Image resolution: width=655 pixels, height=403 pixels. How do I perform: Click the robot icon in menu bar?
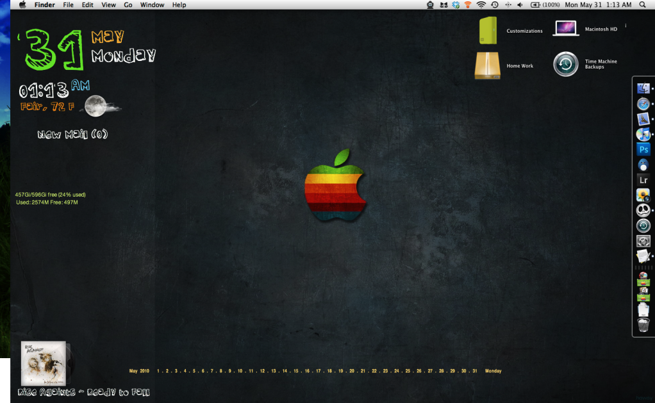430,5
